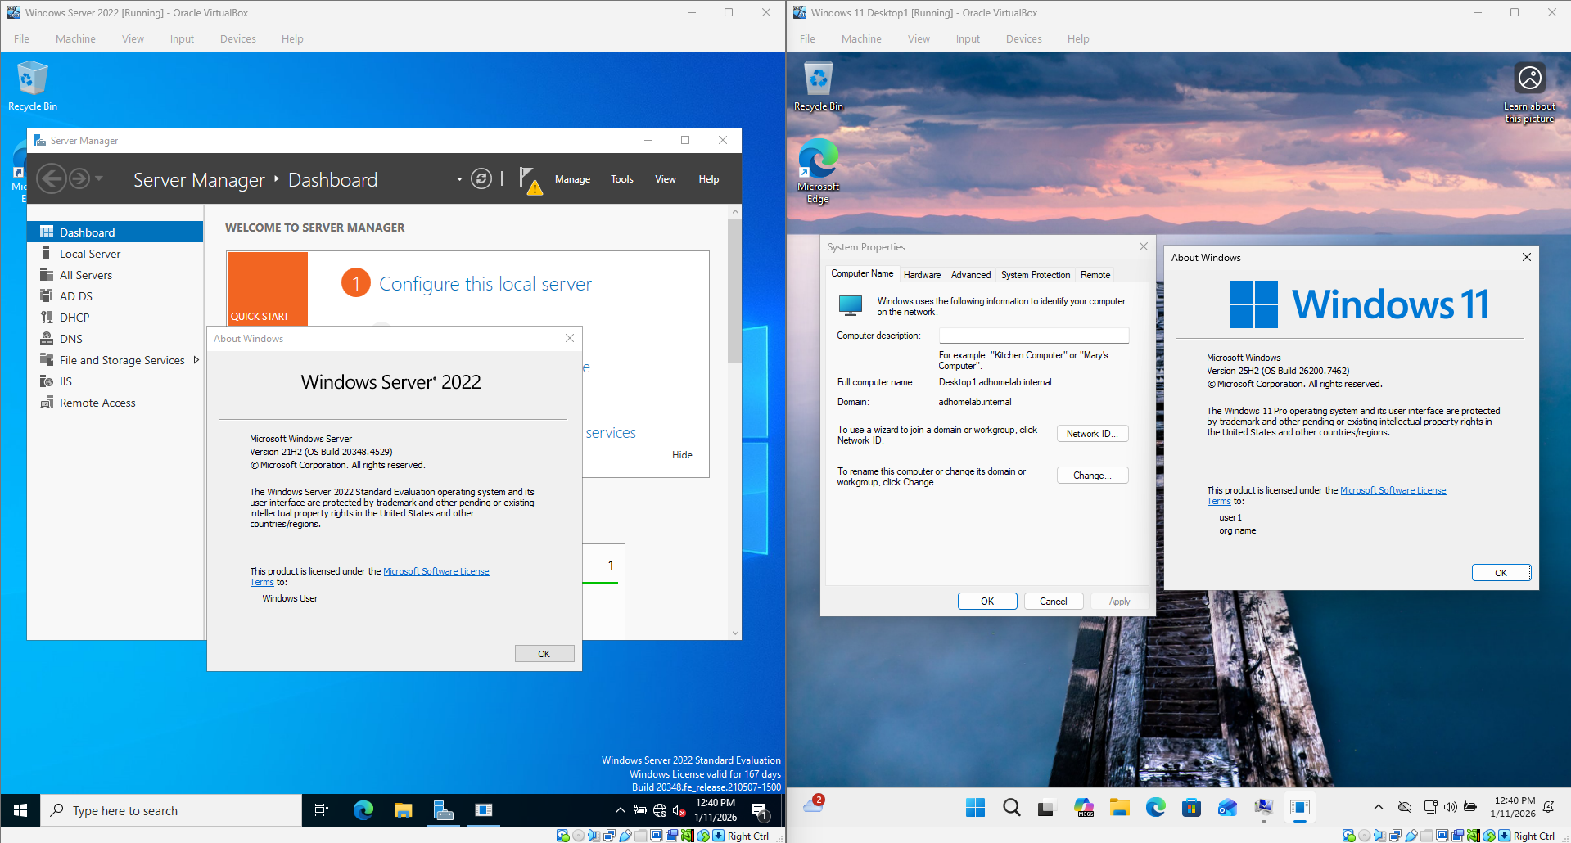
Task: Switch to the Hardware tab in System Properties
Action: 922,274
